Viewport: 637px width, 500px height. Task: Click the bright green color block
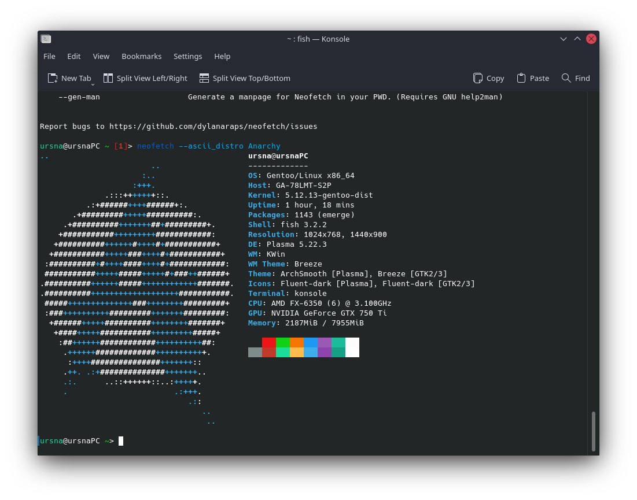283,343
